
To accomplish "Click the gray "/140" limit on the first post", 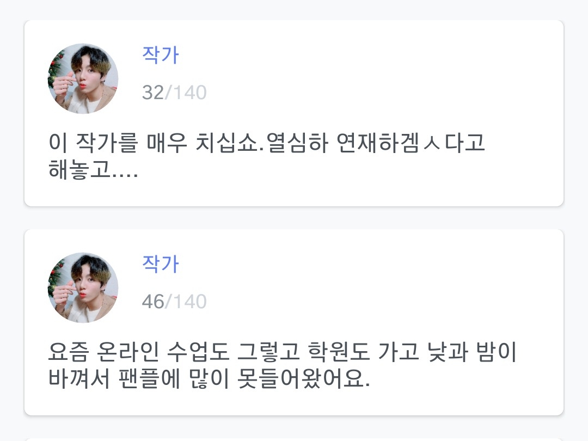I will 186,93.
